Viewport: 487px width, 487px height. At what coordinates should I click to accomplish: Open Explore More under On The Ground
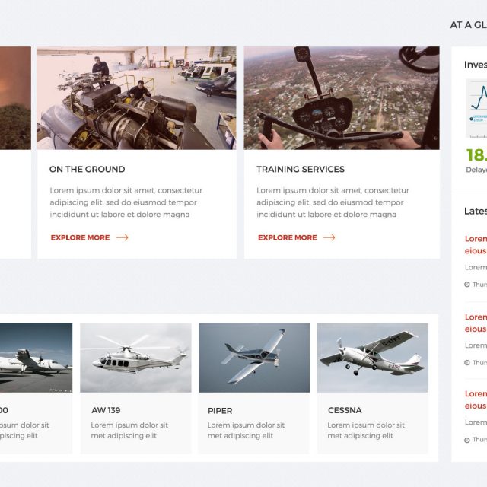point(80,237)
